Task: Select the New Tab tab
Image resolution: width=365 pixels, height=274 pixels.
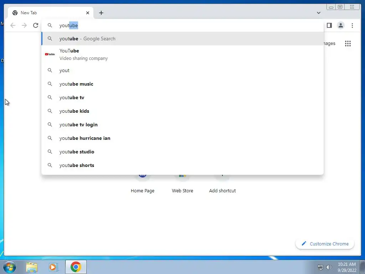Action: pos(51,13)
